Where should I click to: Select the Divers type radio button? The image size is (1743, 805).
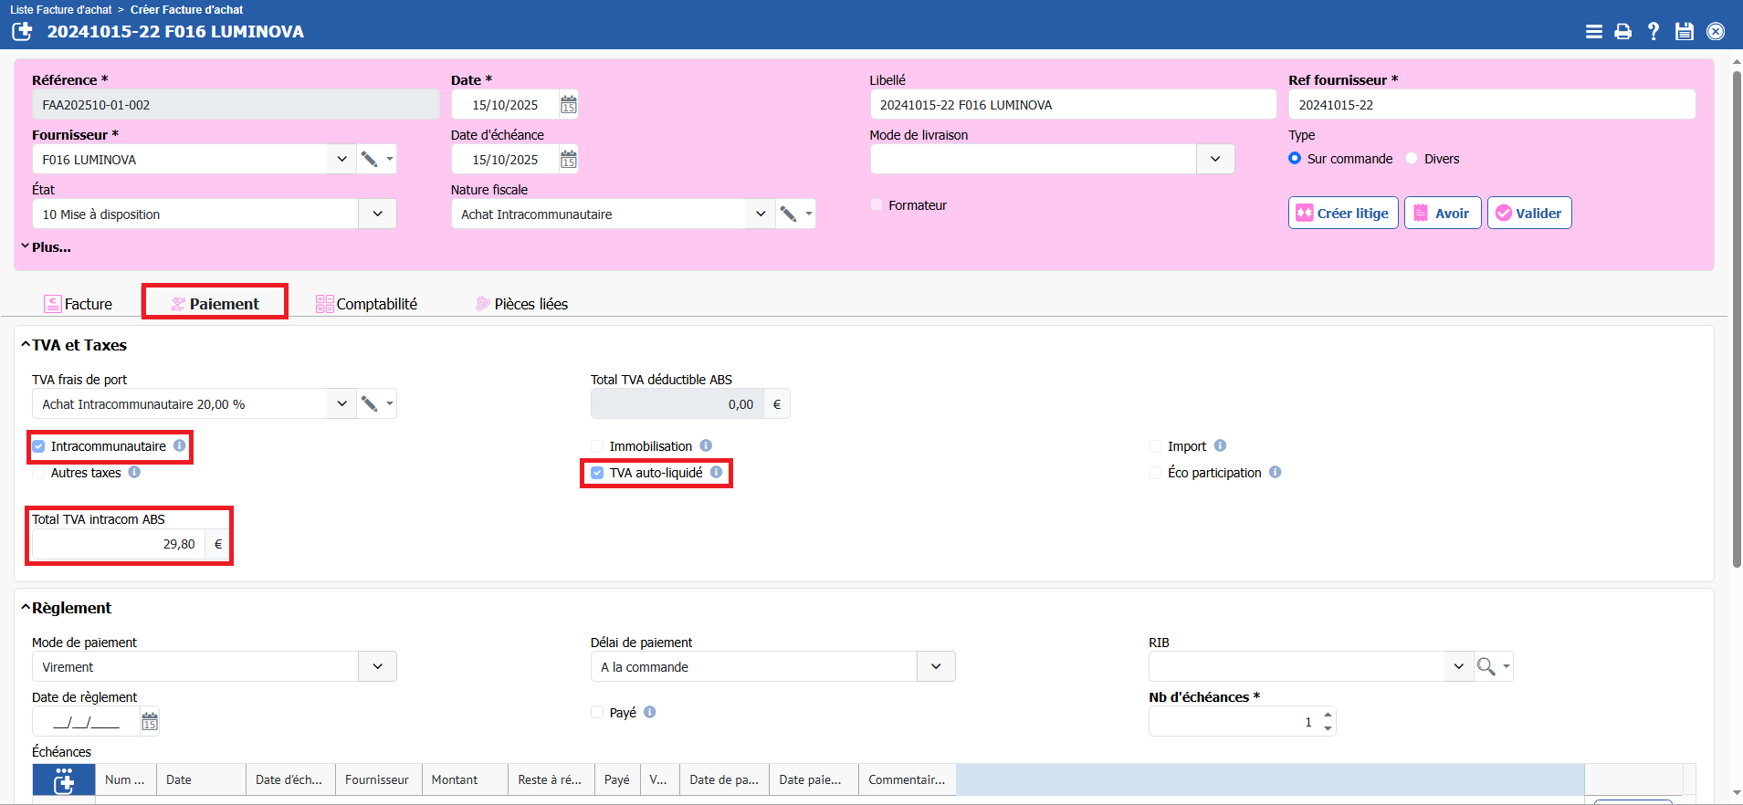[1412, 159]
